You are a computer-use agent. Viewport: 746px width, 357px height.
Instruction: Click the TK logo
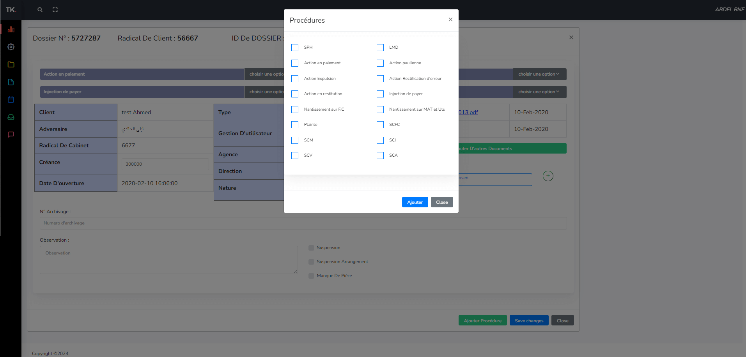pos(11,10)
